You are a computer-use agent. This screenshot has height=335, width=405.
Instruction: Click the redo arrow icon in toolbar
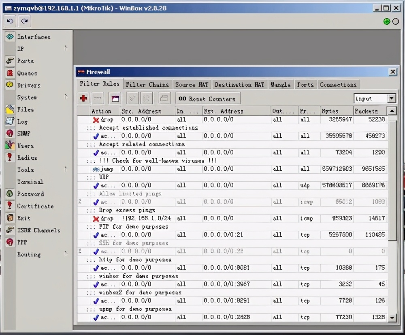click(x=24, y=21)
